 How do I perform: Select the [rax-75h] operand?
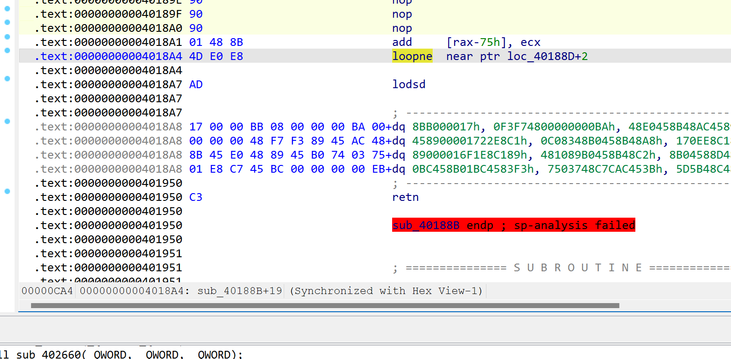pyautogui.click(x=476, y=42)
